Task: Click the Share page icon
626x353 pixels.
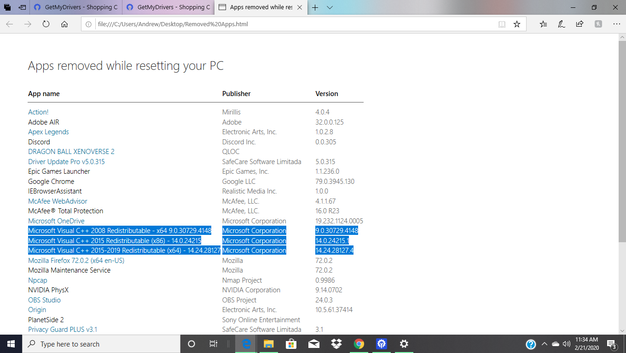Action: pyautogui.click(x=580, y=24)
